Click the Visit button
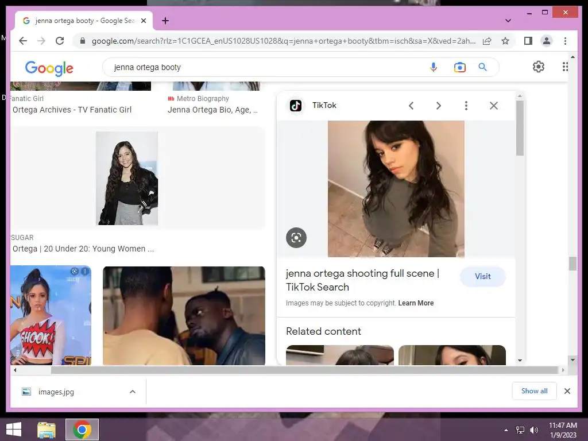 coord(482,276)
